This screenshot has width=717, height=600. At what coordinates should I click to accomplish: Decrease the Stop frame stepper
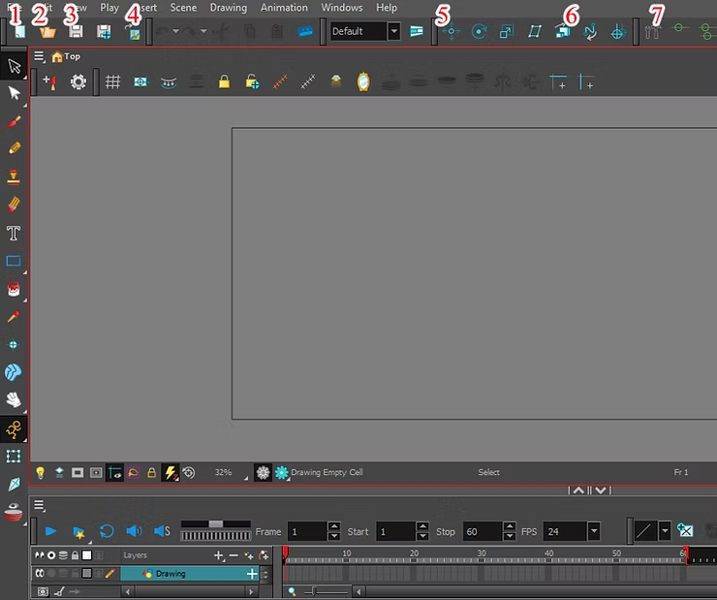pyautogui.click(x=510, y=536)
